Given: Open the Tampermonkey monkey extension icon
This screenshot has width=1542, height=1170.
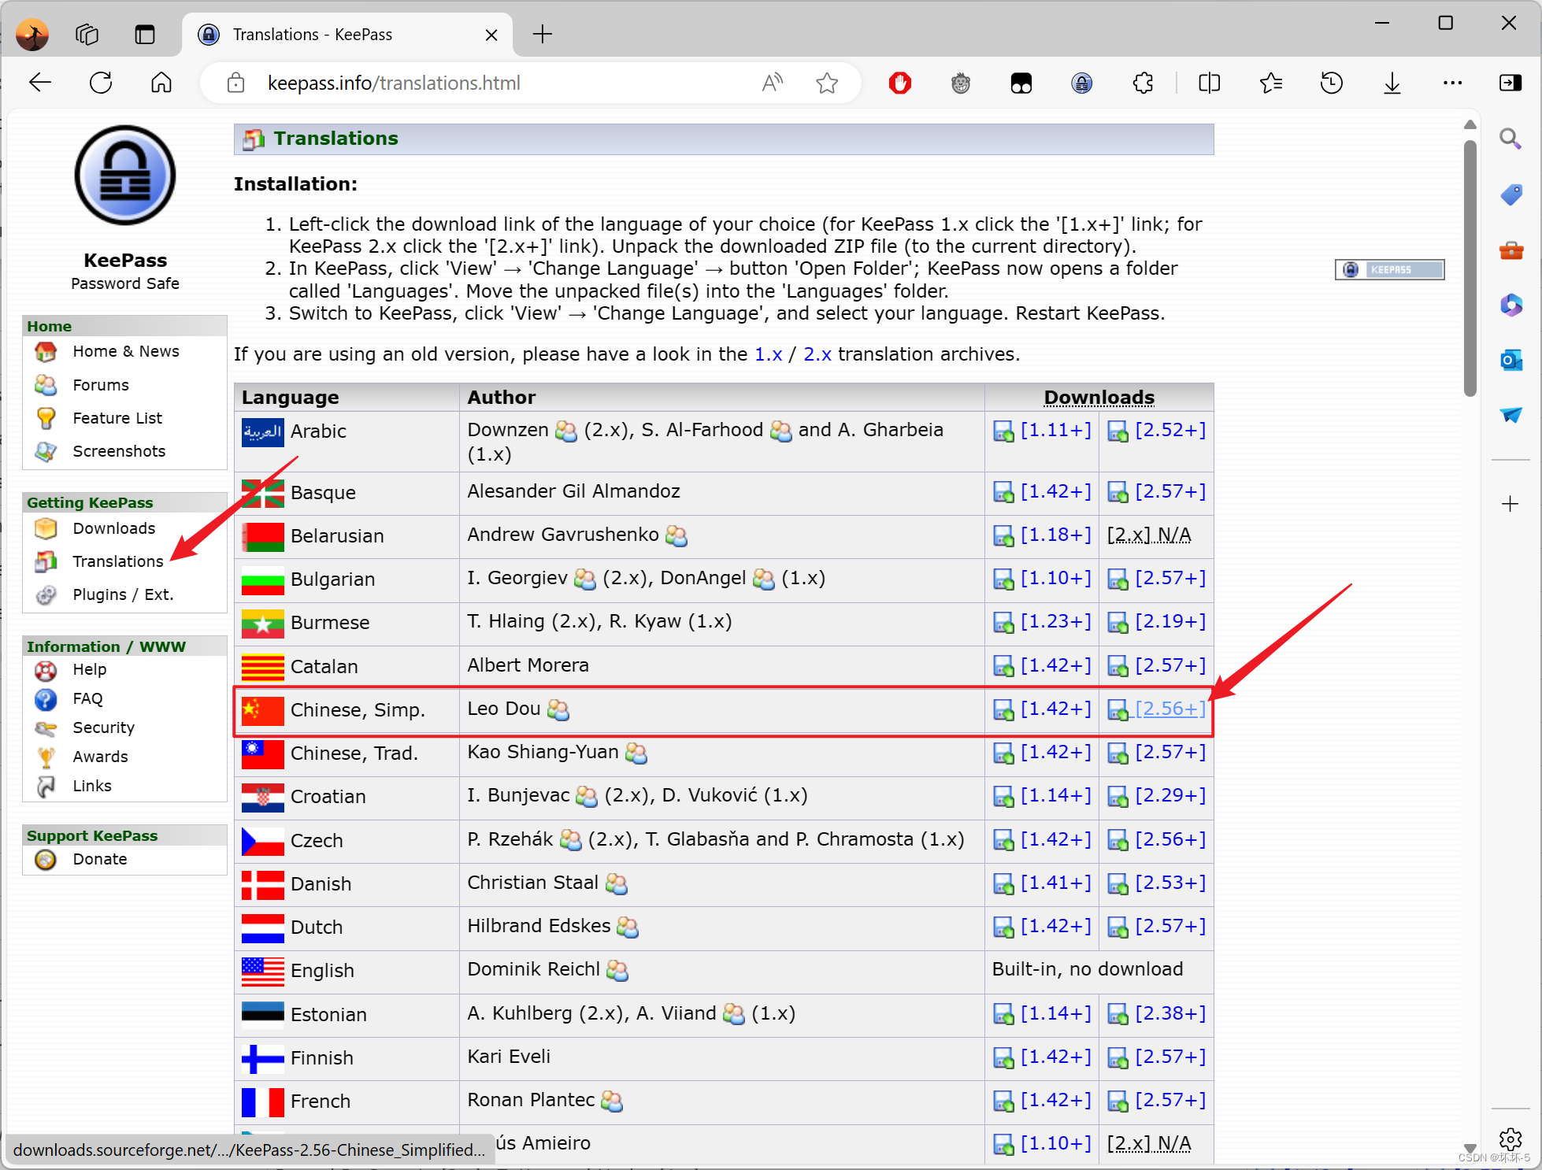Looking at the screenshot, I should point(961,83).
